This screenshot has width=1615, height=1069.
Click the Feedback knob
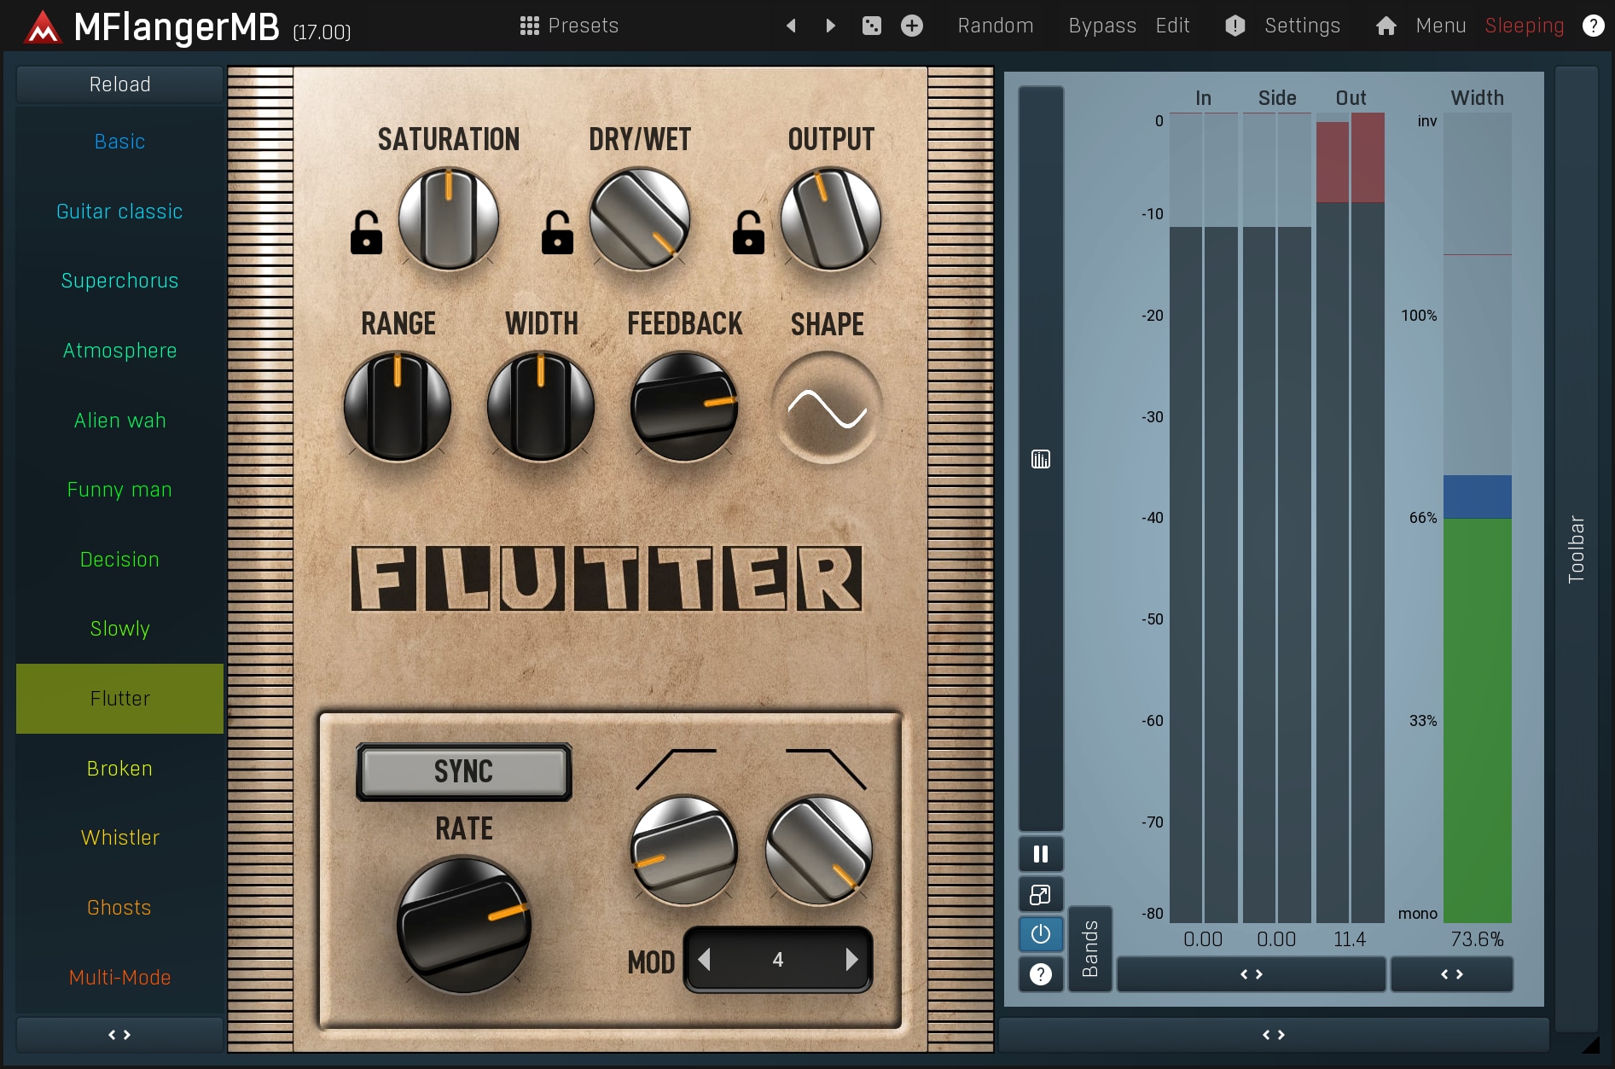pos(683,407)
